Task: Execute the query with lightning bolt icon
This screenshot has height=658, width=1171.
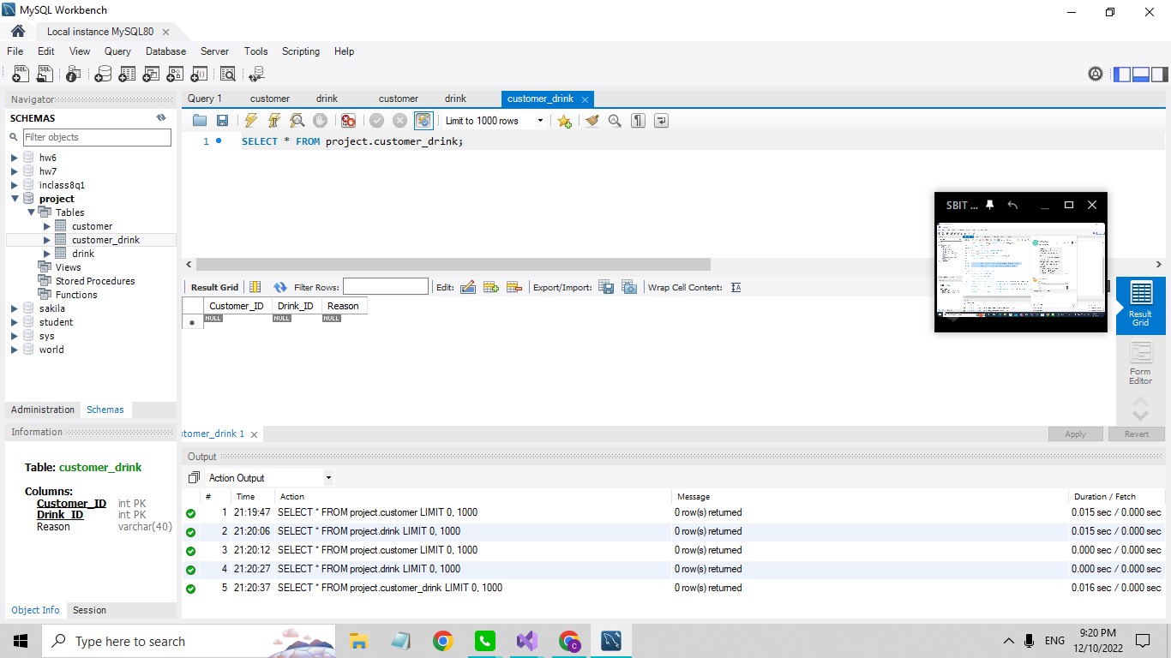Action: click(251, 121)
